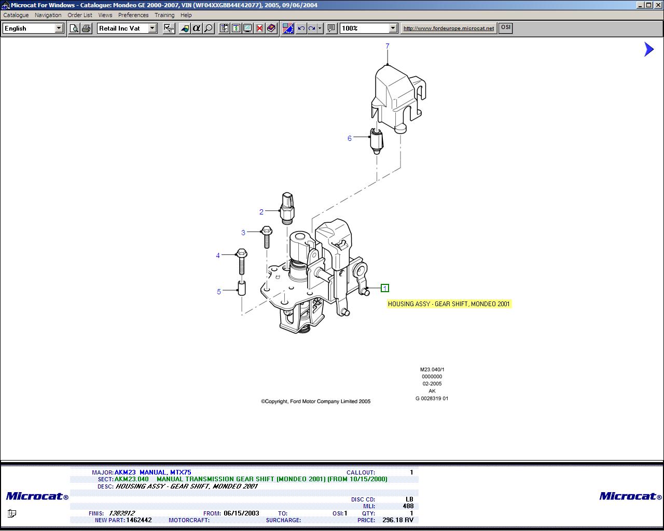Viewport: 664px width, 531px height.
Task: Click the printer icon in toolbar
Action: coord(86,28)
